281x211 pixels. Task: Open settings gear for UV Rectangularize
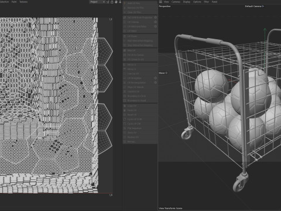click(x=156, y=83)
